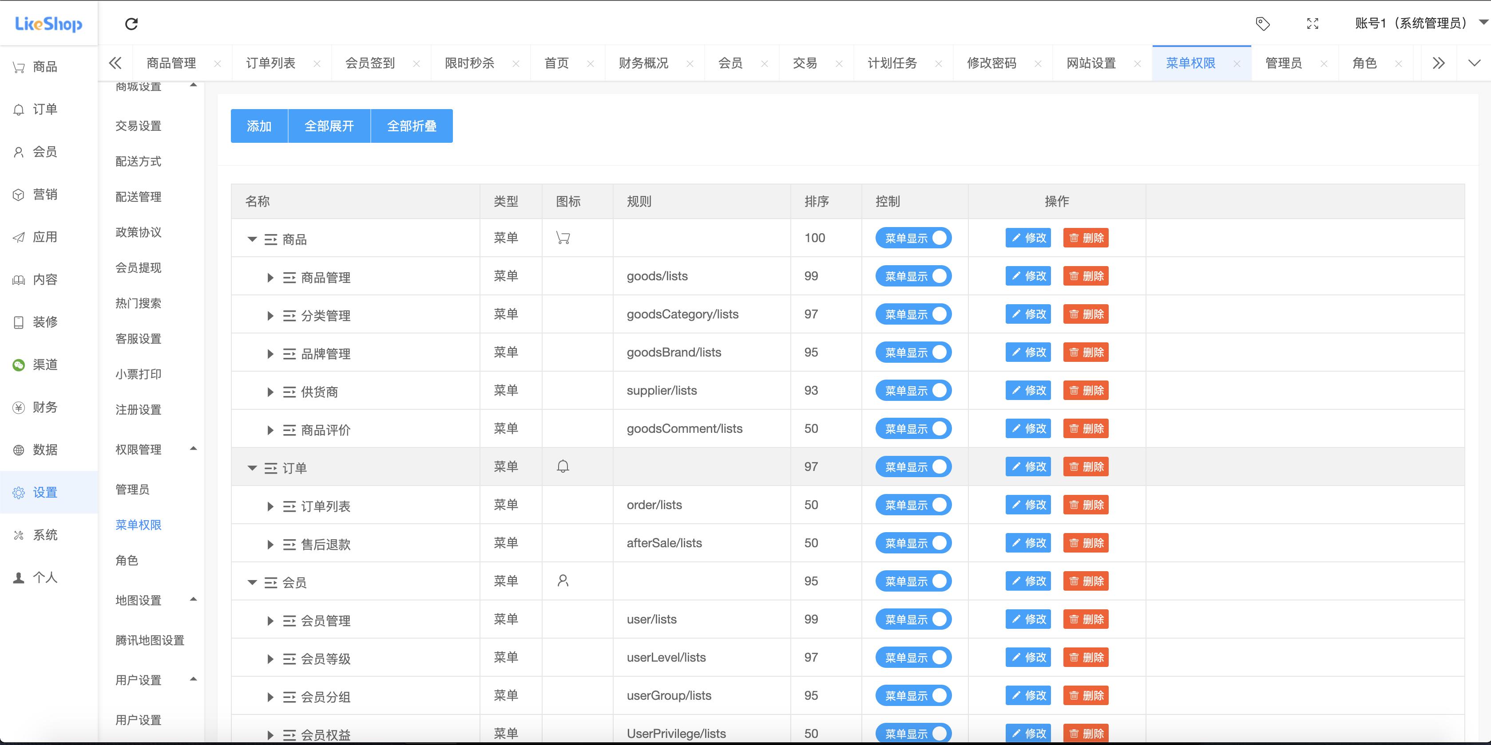Select 角色 in the permissions submenu

126,560
